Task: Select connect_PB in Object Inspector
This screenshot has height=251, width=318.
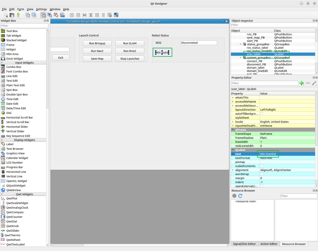Action: point(254,61)
